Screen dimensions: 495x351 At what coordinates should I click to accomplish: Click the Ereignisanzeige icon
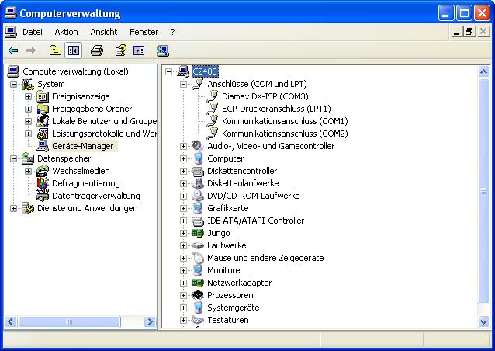coord(43,96)
